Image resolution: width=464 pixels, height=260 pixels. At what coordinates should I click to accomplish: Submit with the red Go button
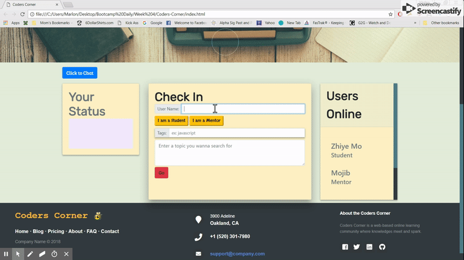click(x=161, y=173)
